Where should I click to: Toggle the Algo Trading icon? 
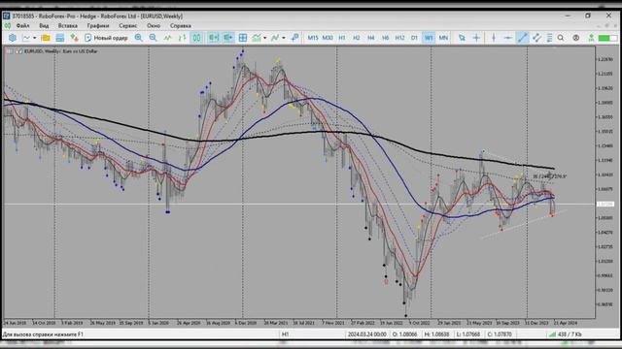point(74,38)
